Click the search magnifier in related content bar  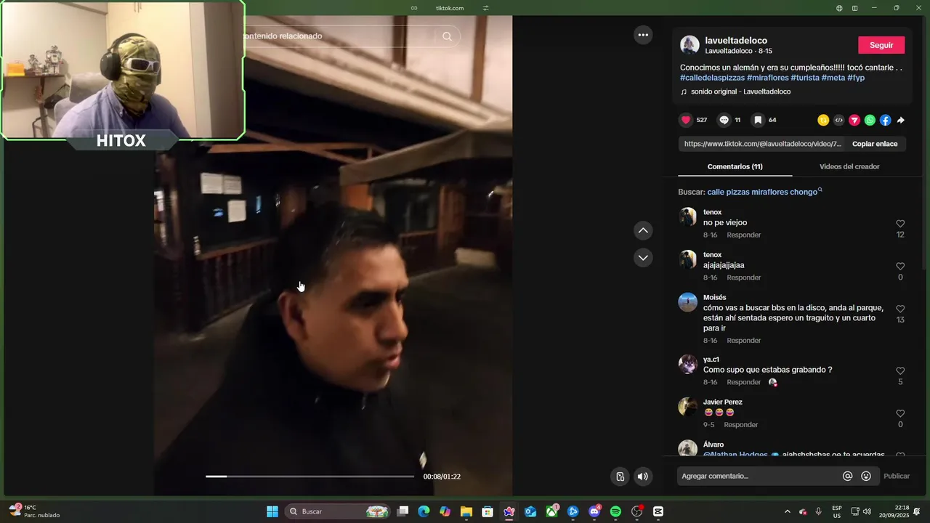447,36
